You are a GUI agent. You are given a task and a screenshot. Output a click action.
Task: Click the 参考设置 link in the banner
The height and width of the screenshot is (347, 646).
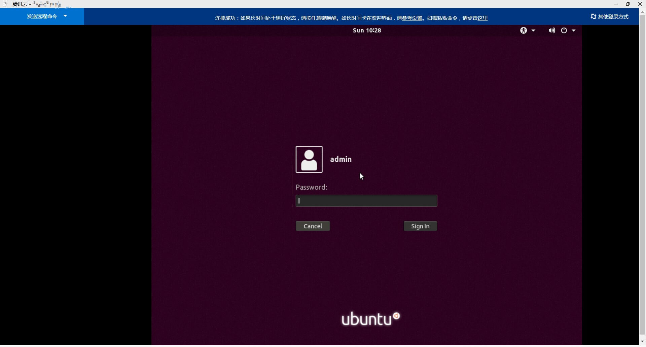412,18
